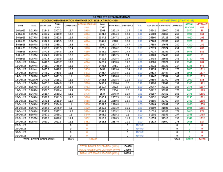Select the date cell '10-Oct-23'
This screenshot has height=172, width=223.
(x=21, y=62)
